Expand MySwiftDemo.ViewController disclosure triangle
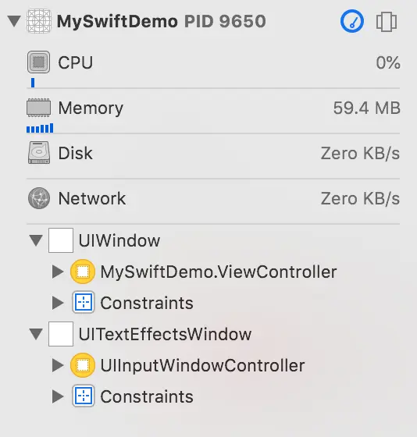417x437 pixels. pos(58,272)
